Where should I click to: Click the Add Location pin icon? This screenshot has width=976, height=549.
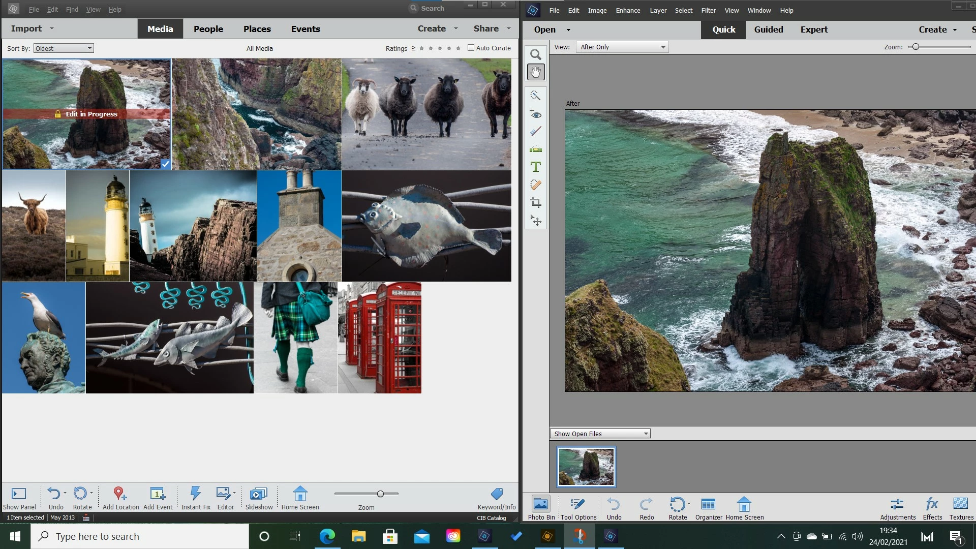pyautogui.click(x=120, y=494)
